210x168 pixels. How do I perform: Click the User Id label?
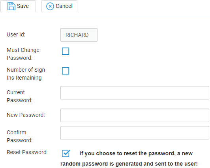pyautogui.click(x=16, y=34)
